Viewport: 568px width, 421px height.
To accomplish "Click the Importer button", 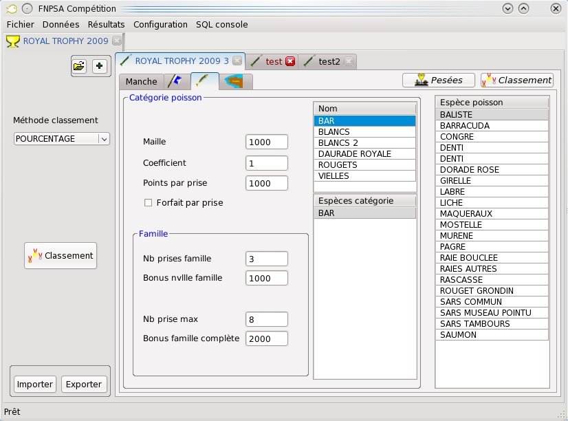I will 34,385.
